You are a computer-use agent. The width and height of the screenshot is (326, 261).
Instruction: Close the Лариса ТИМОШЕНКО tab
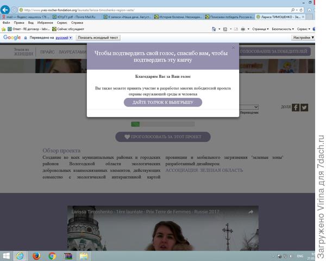point(303,17)
